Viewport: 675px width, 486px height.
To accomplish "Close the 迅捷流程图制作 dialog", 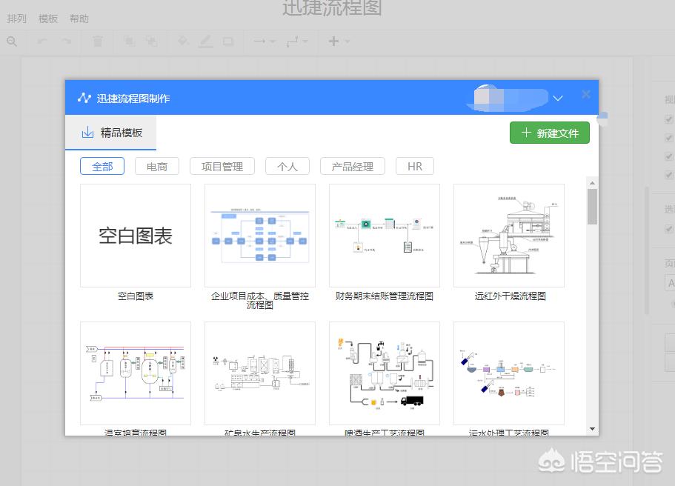I will pyautogui.click(x=586, y=94).
